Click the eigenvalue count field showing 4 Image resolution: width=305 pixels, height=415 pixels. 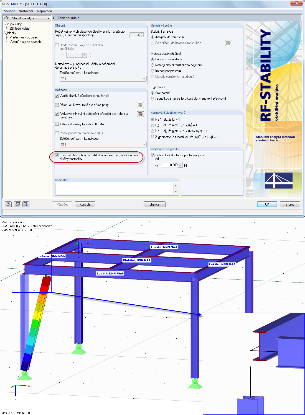(134, 35)
